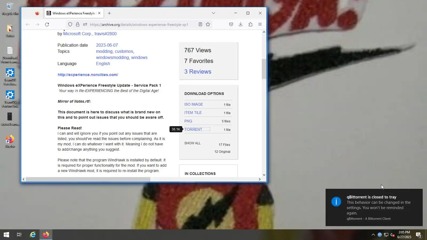Click the horizontal scrollbar right arrow

(260, 179)
